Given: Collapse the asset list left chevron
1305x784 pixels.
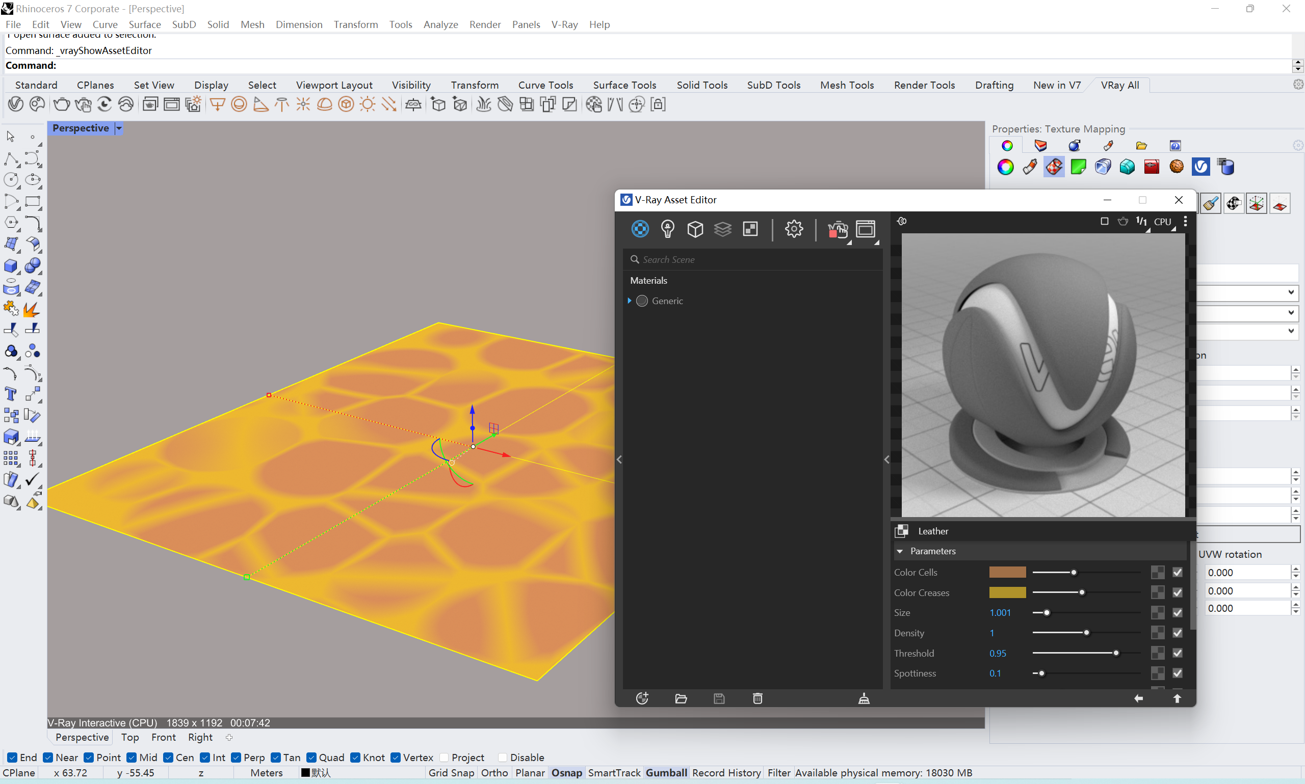Looking at the screenshot, I should 619,459.
